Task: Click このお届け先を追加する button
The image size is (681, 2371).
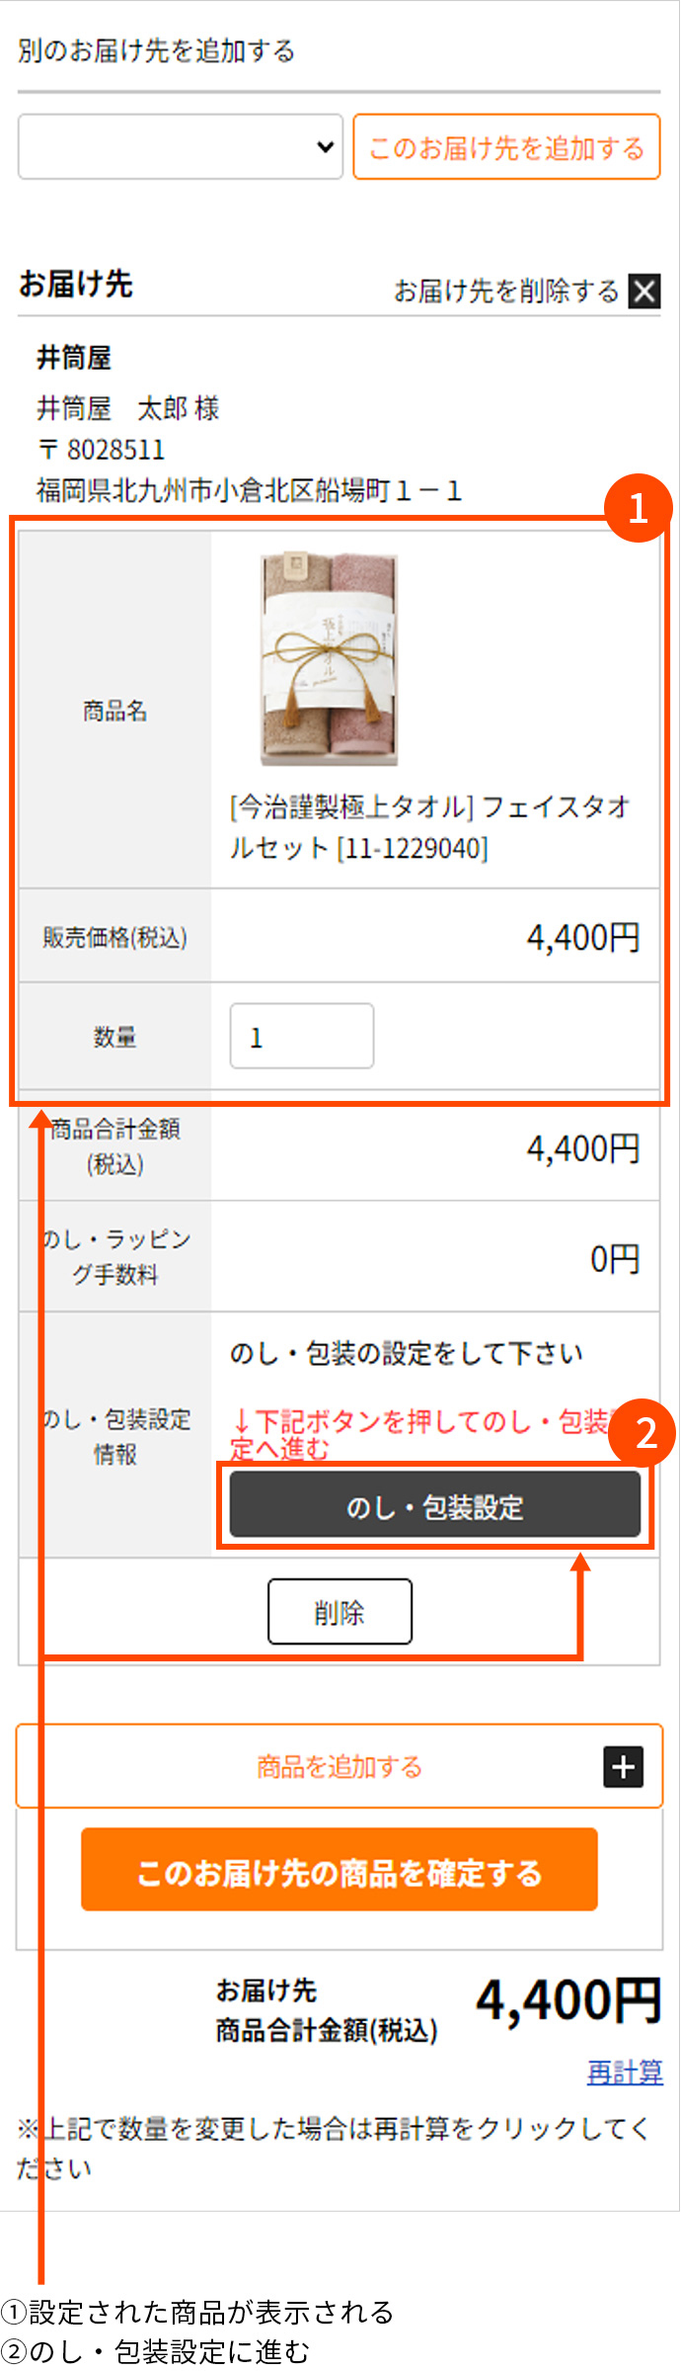Action: point(506,146)
